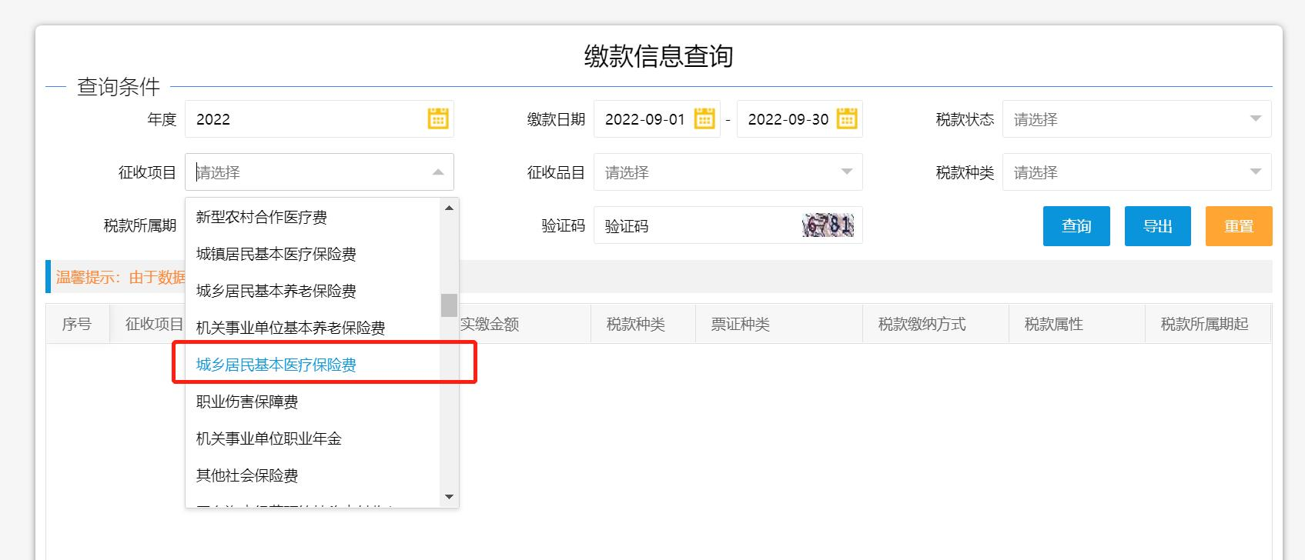Collapse the 征收项目 dropdown arrow

tap(438, 172)
